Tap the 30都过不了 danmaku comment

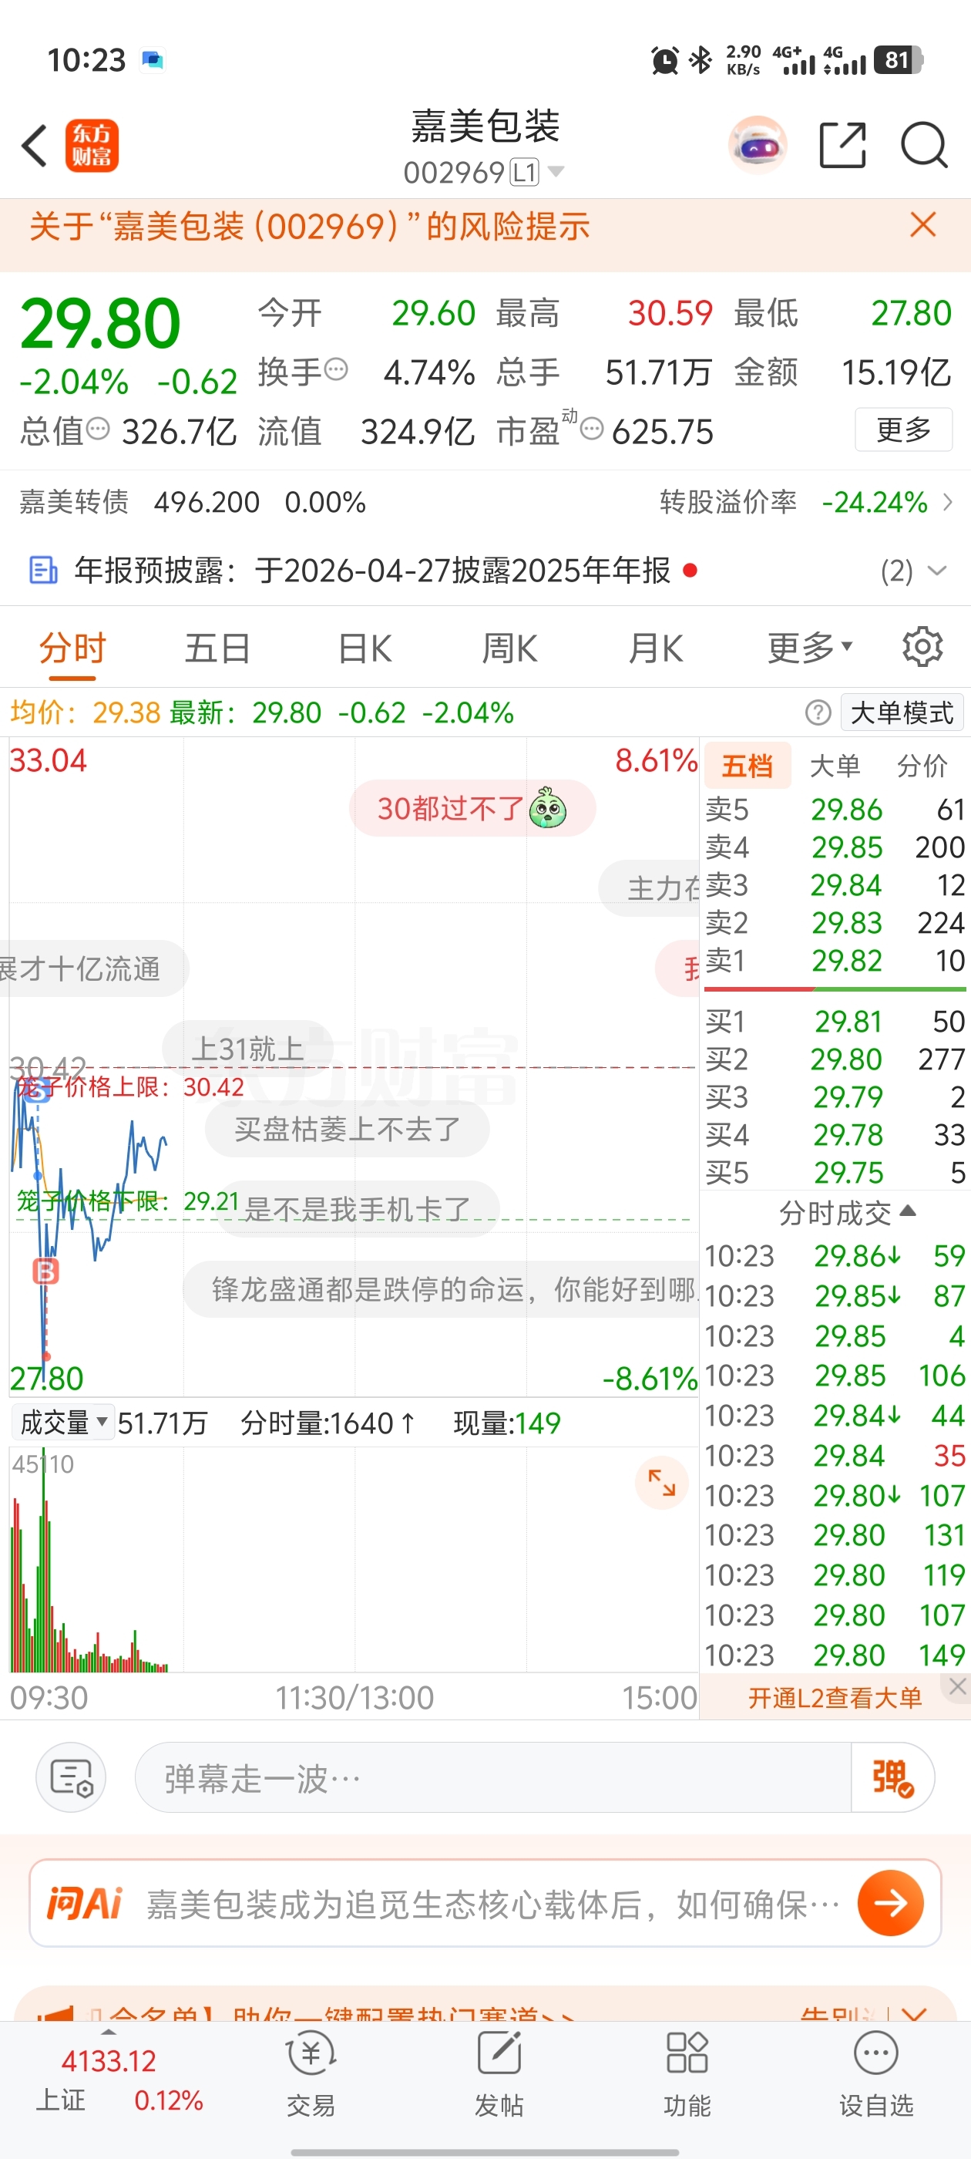pos(472,809)
